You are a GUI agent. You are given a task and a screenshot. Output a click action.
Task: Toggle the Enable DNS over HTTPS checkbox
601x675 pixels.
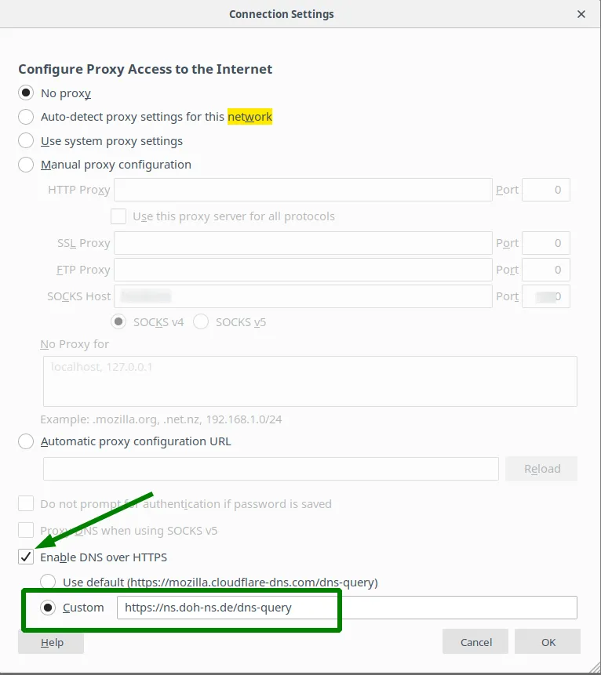[x=26, y=557]
